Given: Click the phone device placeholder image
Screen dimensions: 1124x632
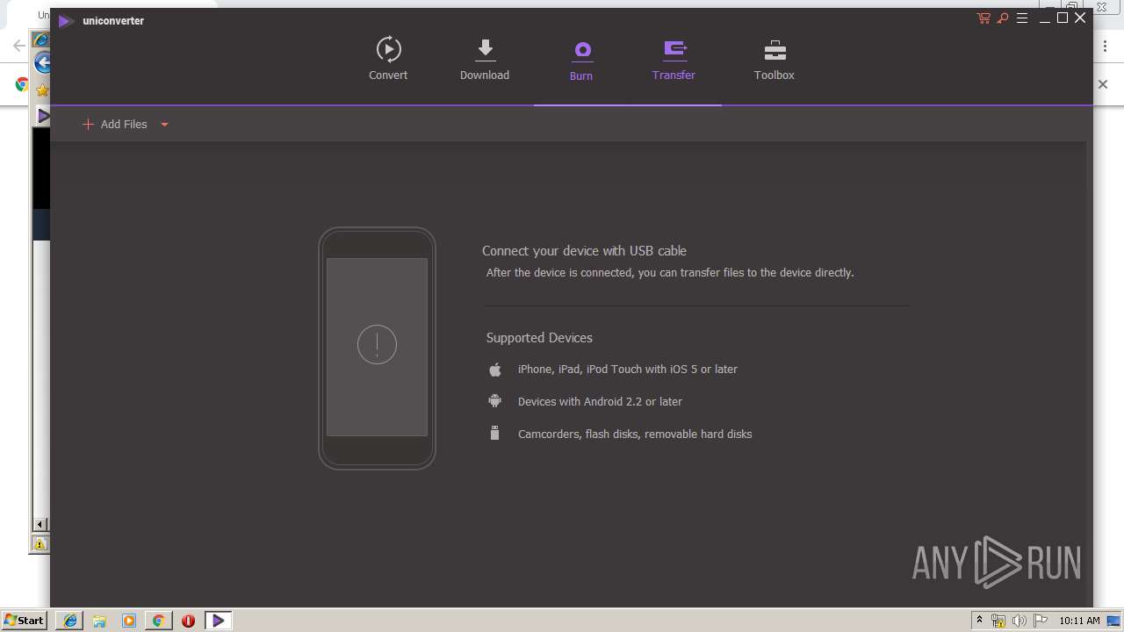Looking at the screenshot, I should [377, 348].
